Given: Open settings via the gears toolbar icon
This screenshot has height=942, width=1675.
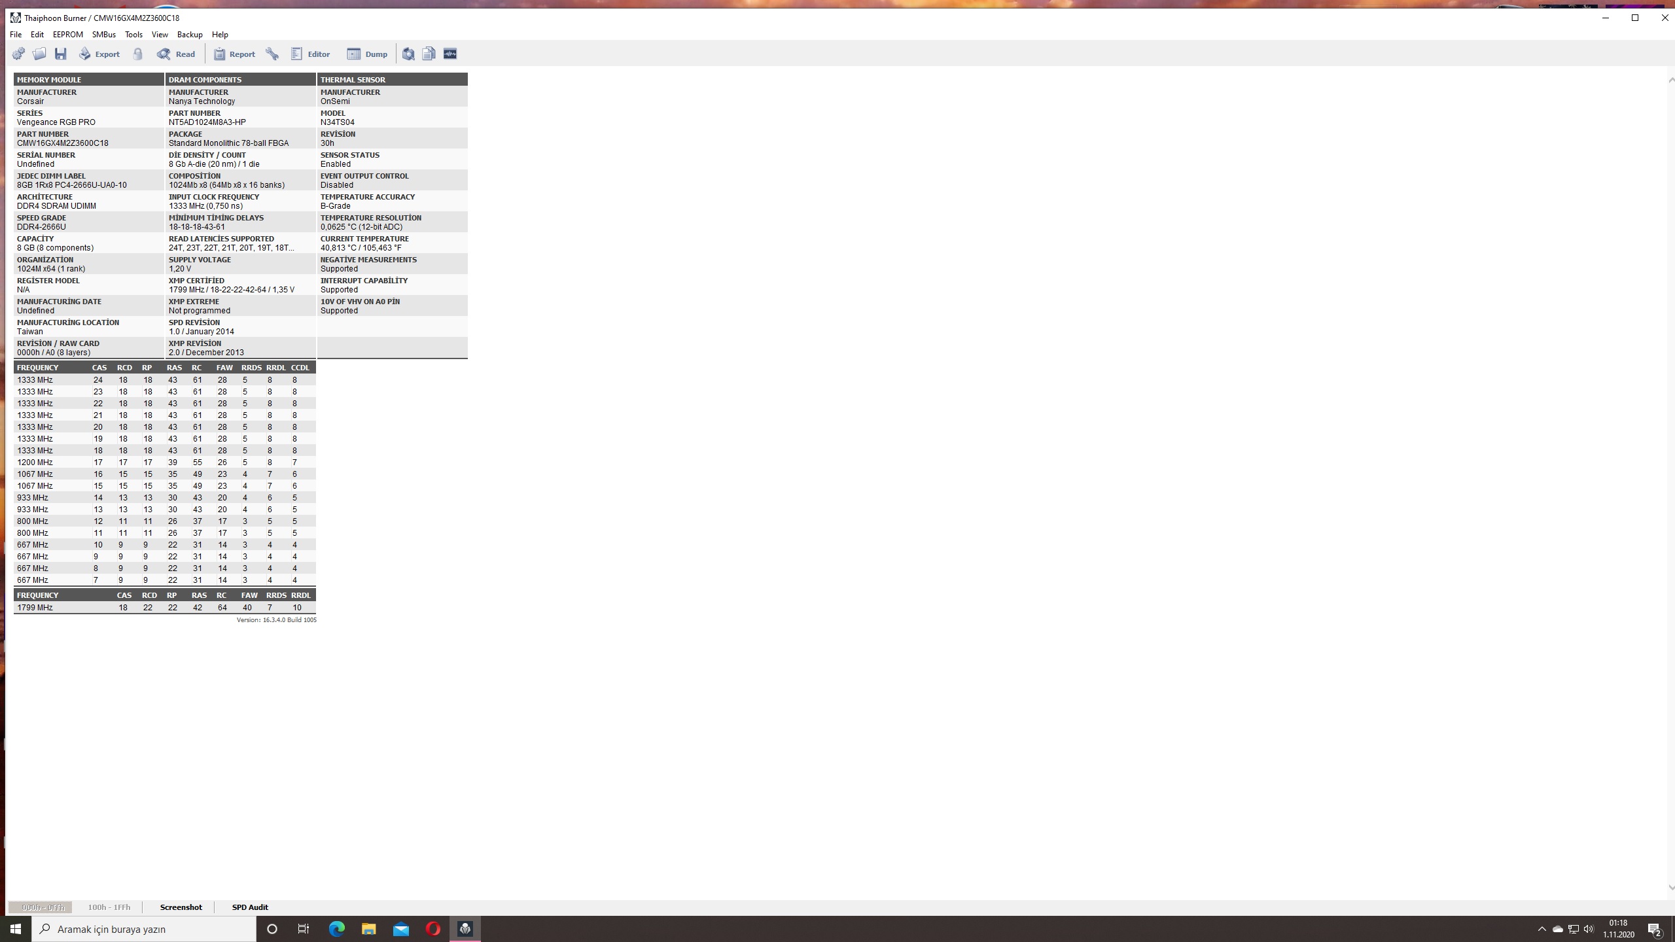Looking at the screenshot, I should (18, 54).
